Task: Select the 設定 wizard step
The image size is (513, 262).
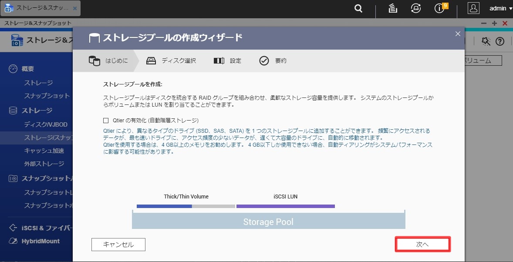Action: tap(236, 61)
